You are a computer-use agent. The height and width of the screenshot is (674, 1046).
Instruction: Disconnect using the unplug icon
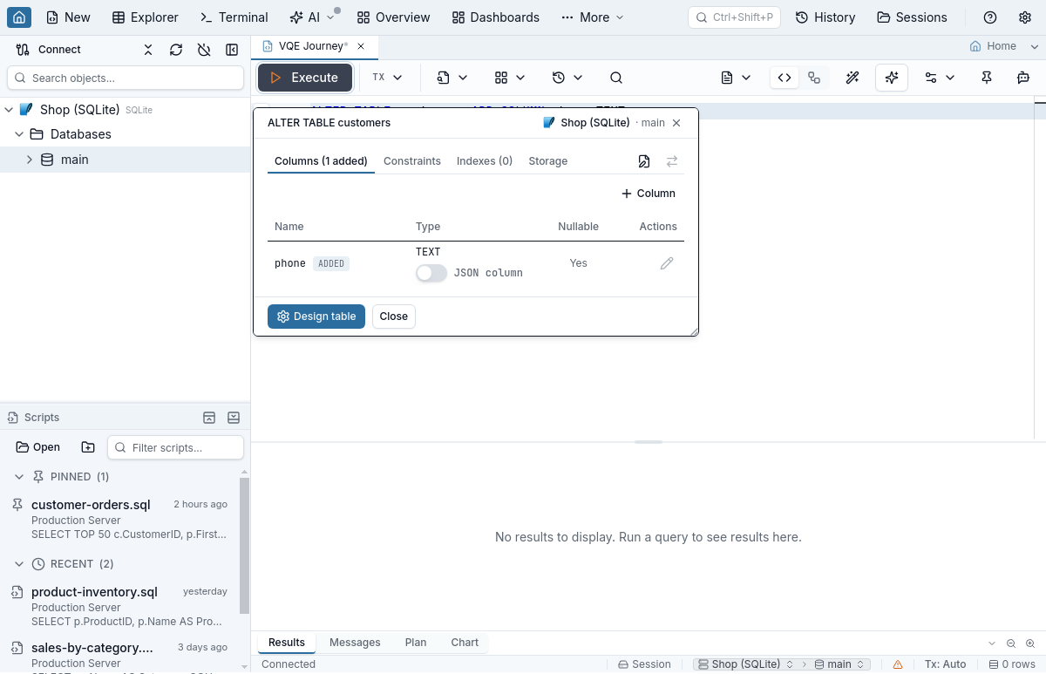[204, 50]
